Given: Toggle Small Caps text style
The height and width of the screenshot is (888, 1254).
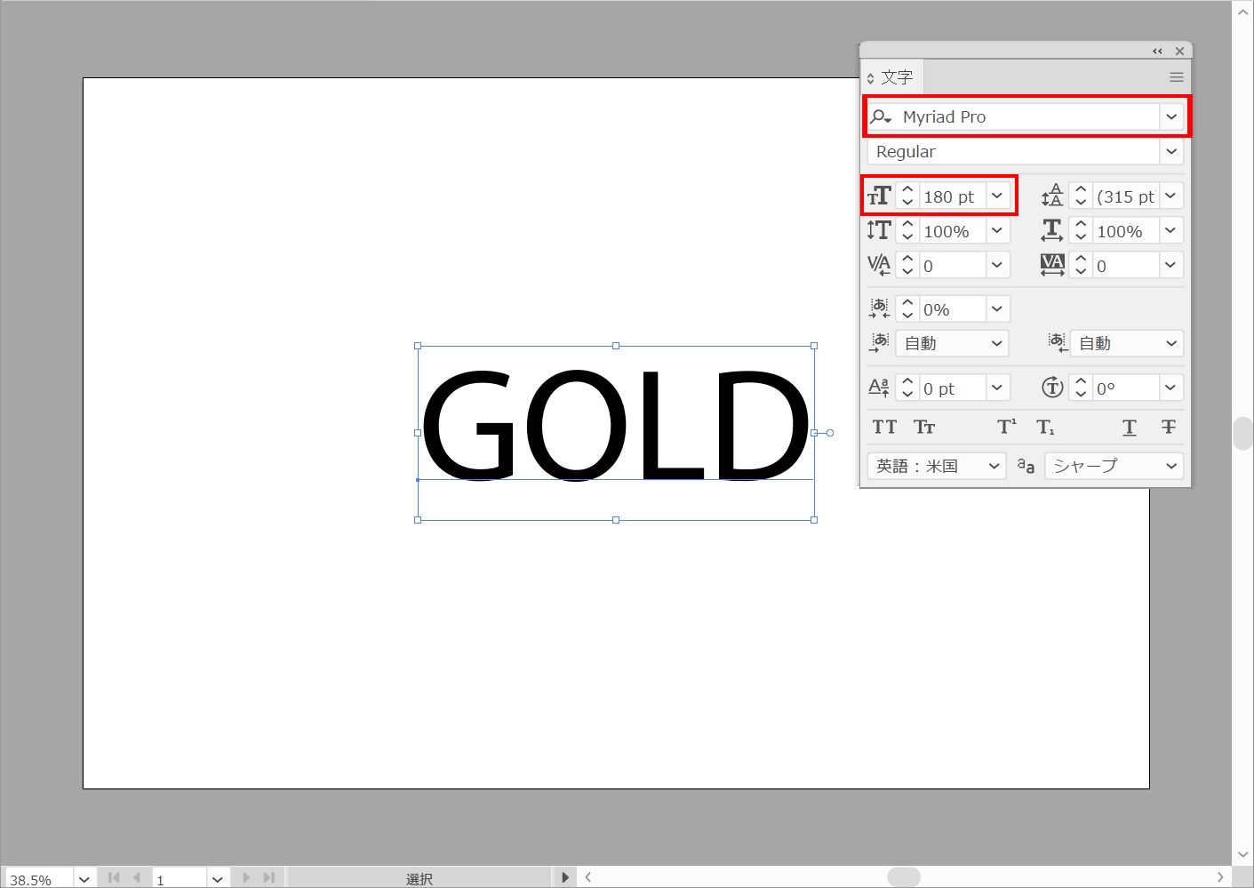Looking at the screenshot, I should [924, 428].
